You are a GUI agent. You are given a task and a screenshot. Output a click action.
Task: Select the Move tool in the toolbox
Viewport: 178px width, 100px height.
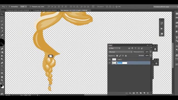pos(2,14)
